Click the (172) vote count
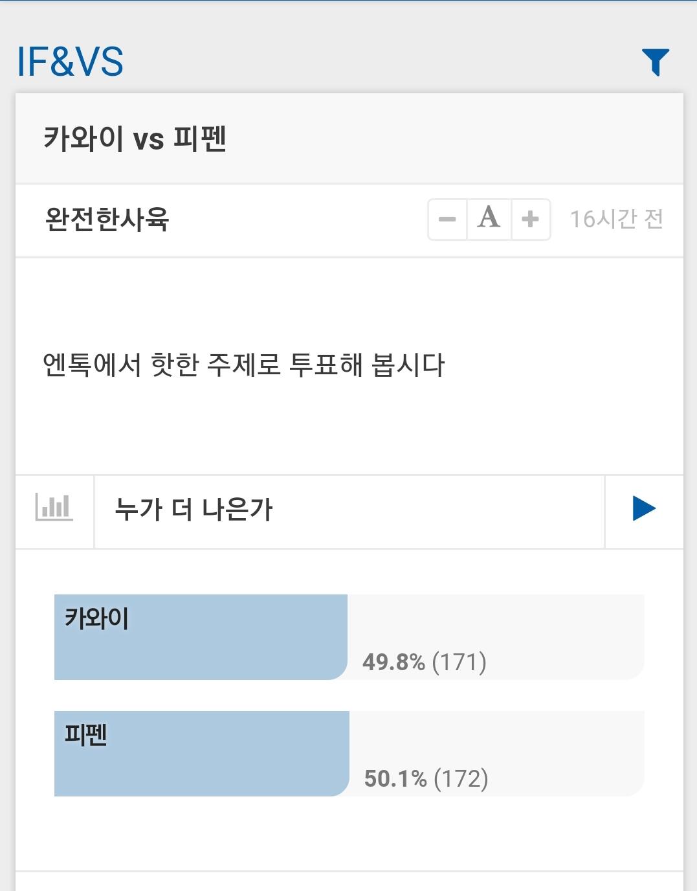The height and width of the screenshot is (891, 697). point(461,778)
